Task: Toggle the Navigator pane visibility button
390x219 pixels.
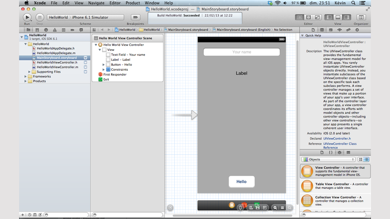Action: [329, 17]
